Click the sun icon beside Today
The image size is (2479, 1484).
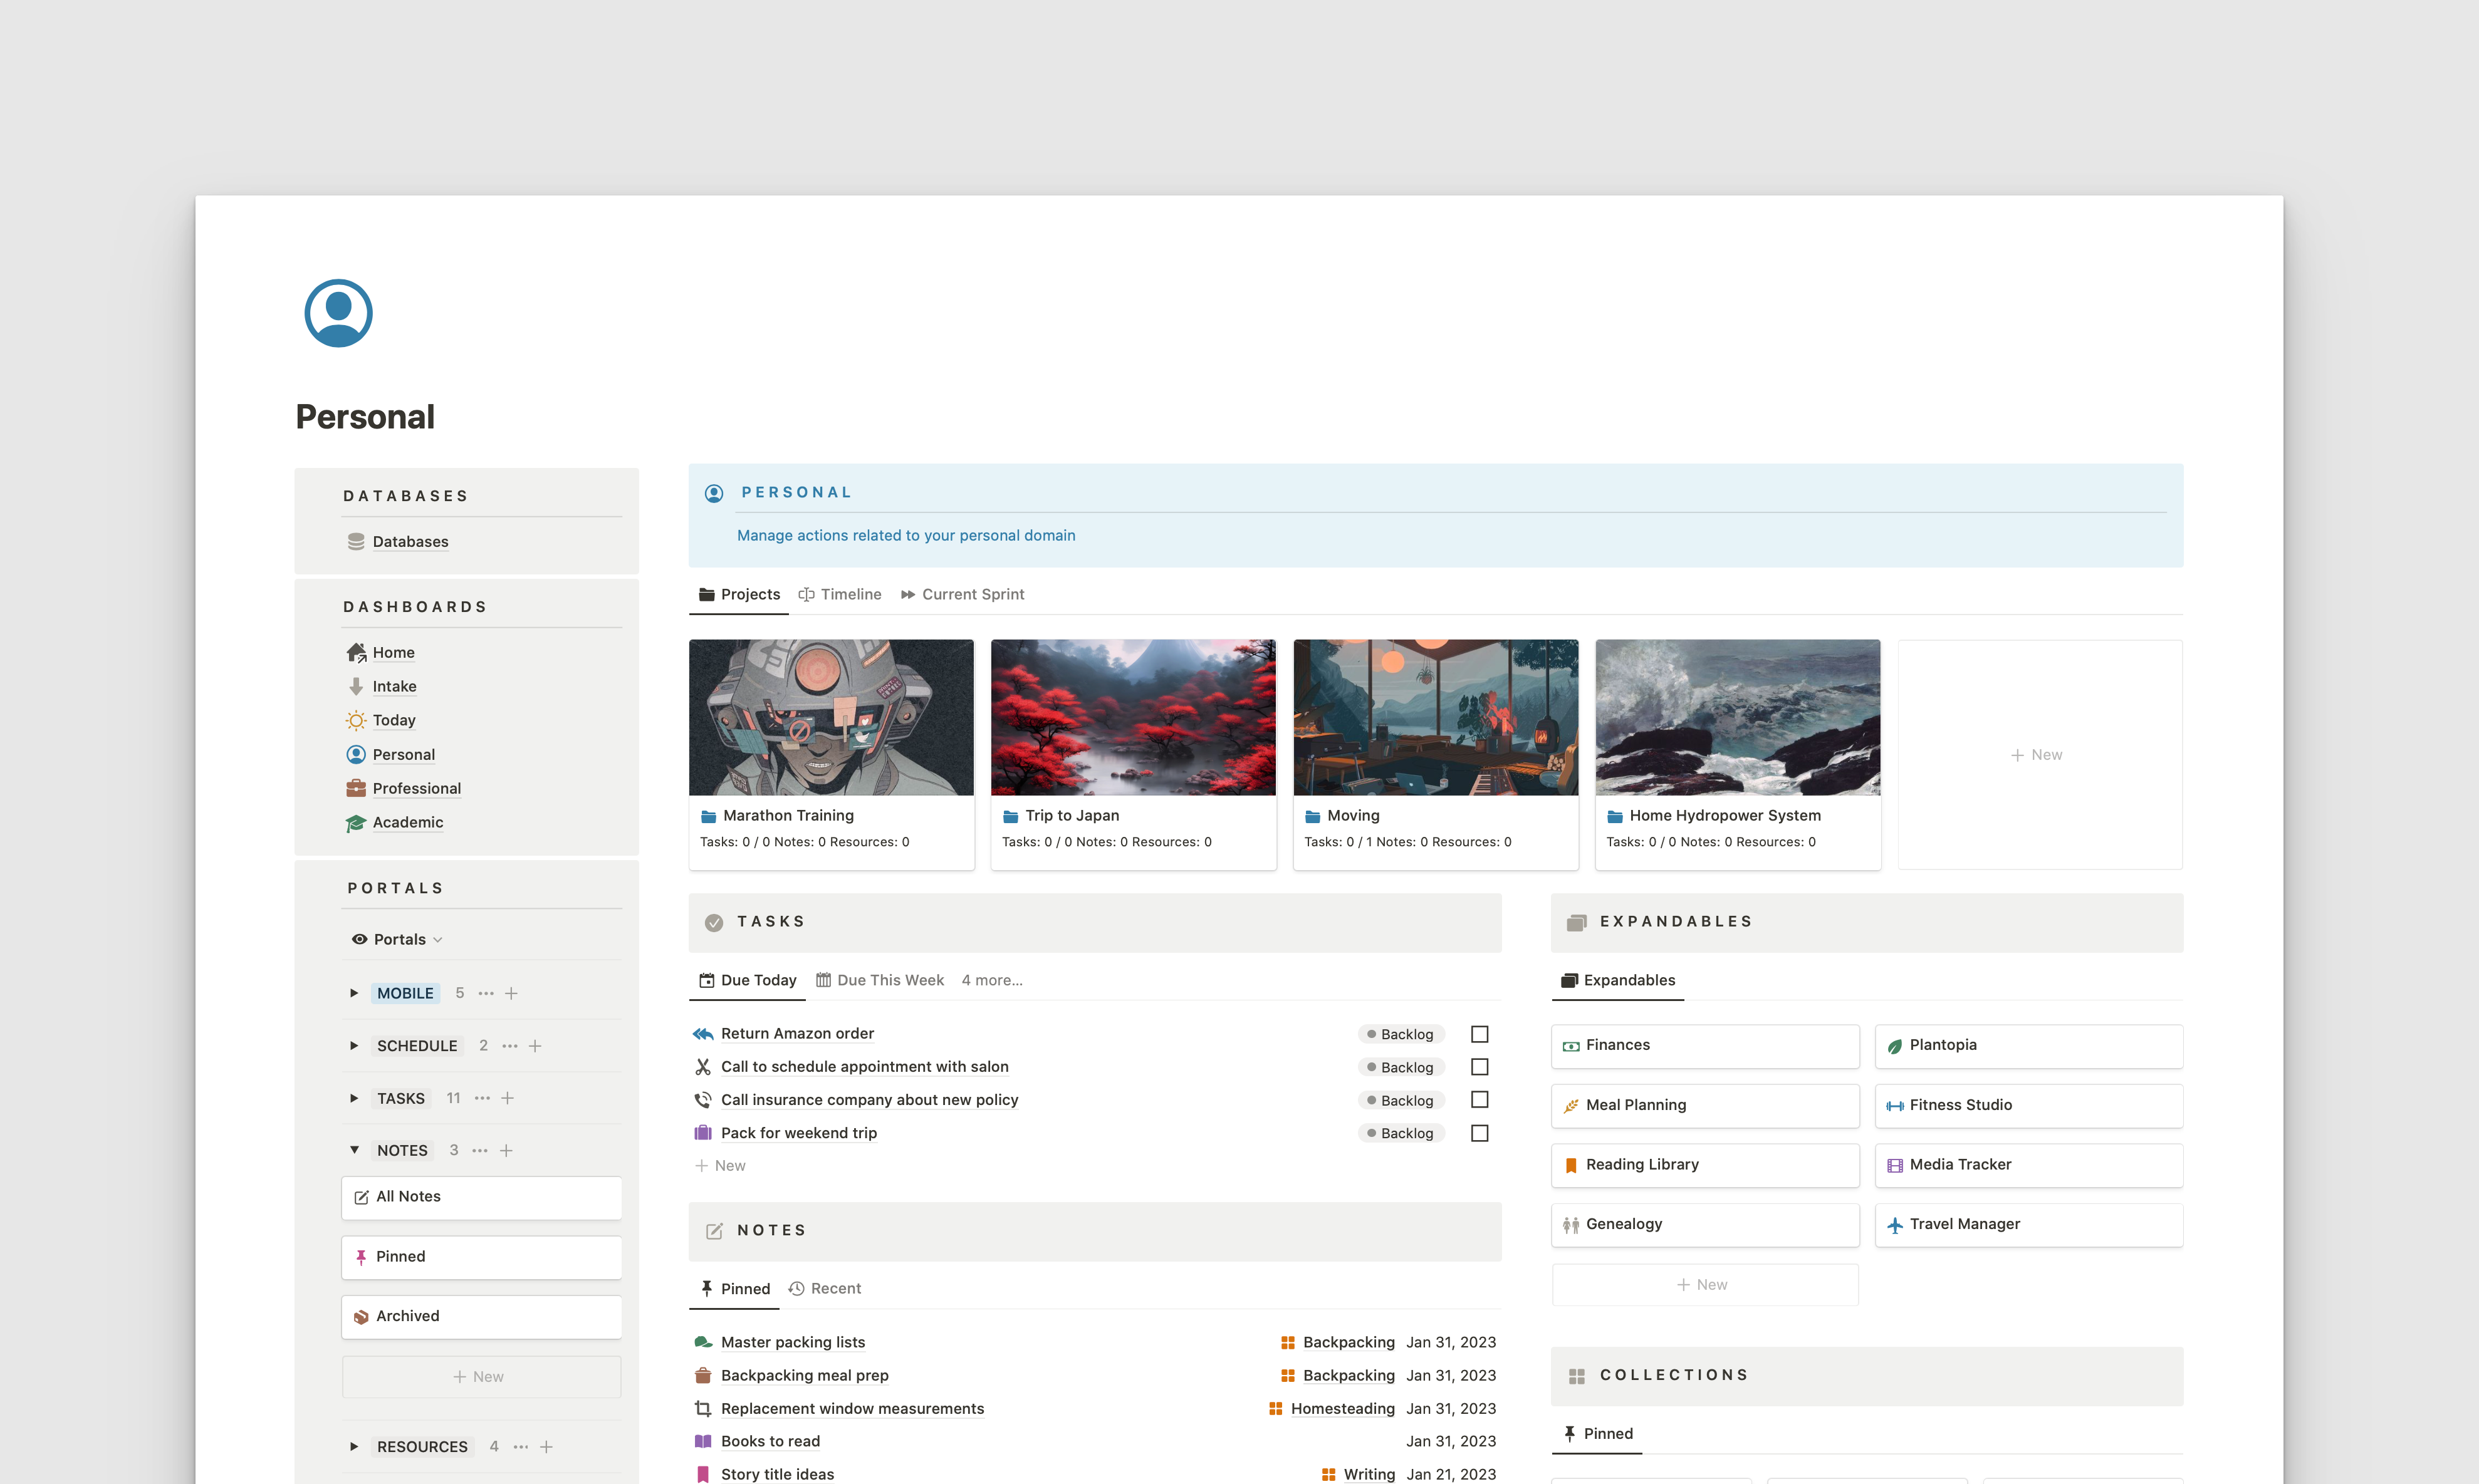(355, 720)
